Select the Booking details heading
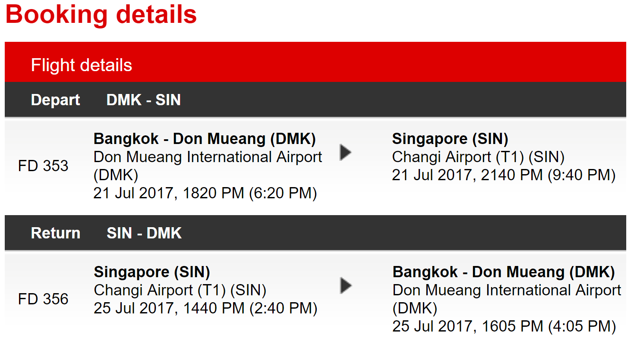Screen dimensions: 634x341 (x=101, y=14)
